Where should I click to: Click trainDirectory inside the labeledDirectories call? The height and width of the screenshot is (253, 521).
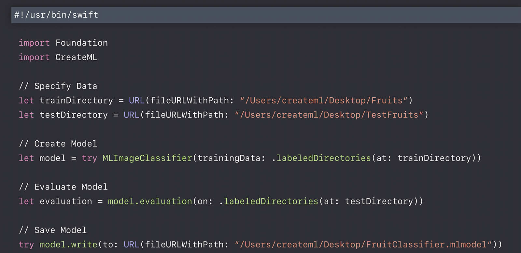pyautogui.click(x=434, y=158)
